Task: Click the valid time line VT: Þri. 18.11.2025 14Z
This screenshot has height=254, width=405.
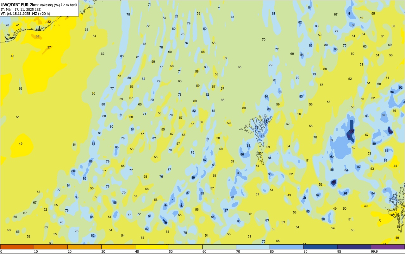Action: point(19,14)
